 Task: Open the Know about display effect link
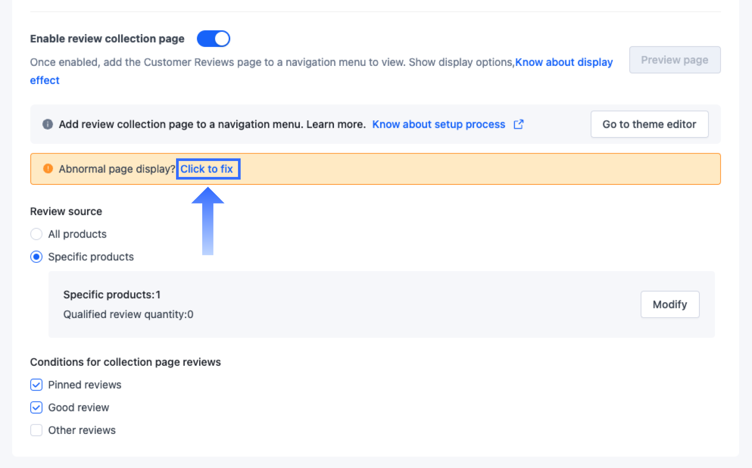pos(564,62)
